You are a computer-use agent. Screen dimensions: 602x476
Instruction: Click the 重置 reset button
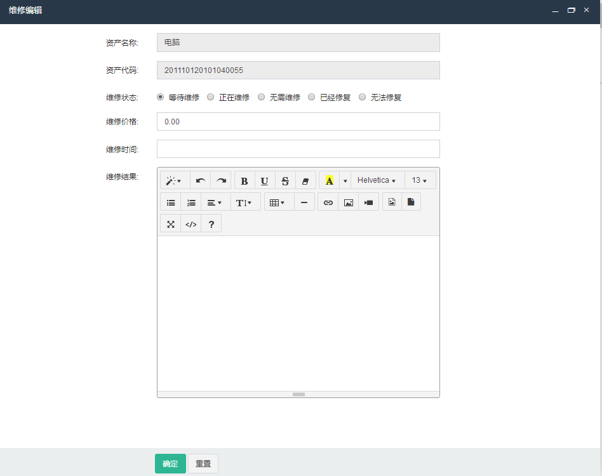[x=203, y=464]
